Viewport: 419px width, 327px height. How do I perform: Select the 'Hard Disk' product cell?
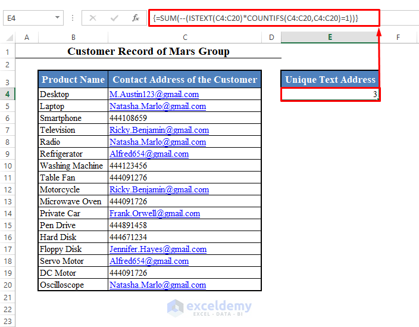click(x=73, y=237)
